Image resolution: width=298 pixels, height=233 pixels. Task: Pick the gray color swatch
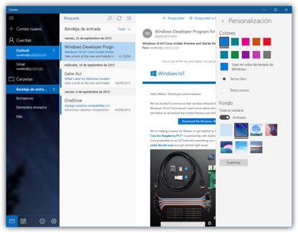tap(267, 55)
